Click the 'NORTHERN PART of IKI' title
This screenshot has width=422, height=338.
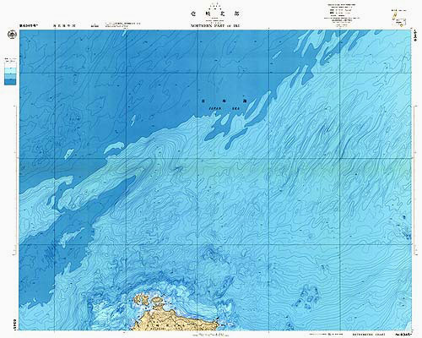[x=215, y=25]
